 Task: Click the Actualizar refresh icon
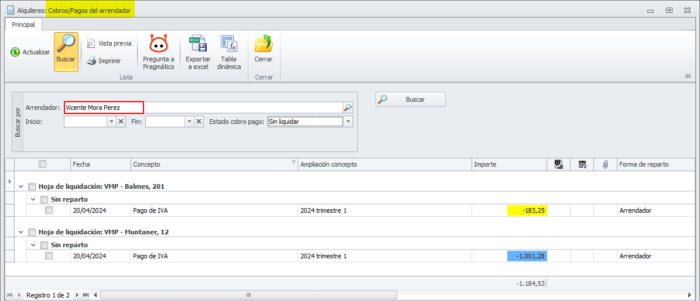pyautogui.click(x=15, y=52)
